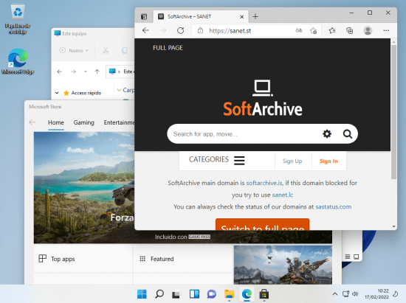Image resolution: width=406 pixels, height=303 pixels.
Task: Open File Explorer from taskbar
Action: tap(229, 294)
